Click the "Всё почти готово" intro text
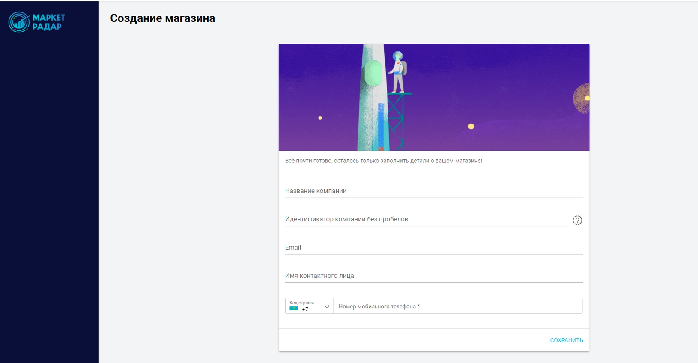This screenshot has height=363, width=698. [x=383, y=161]
